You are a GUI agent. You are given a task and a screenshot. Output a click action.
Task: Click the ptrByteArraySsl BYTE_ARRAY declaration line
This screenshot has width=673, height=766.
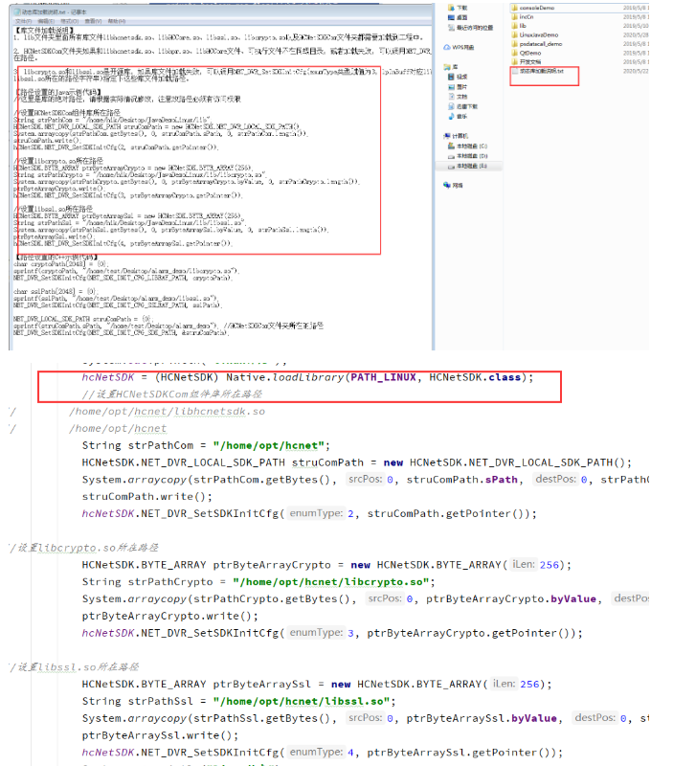click(x=317, y=684)
